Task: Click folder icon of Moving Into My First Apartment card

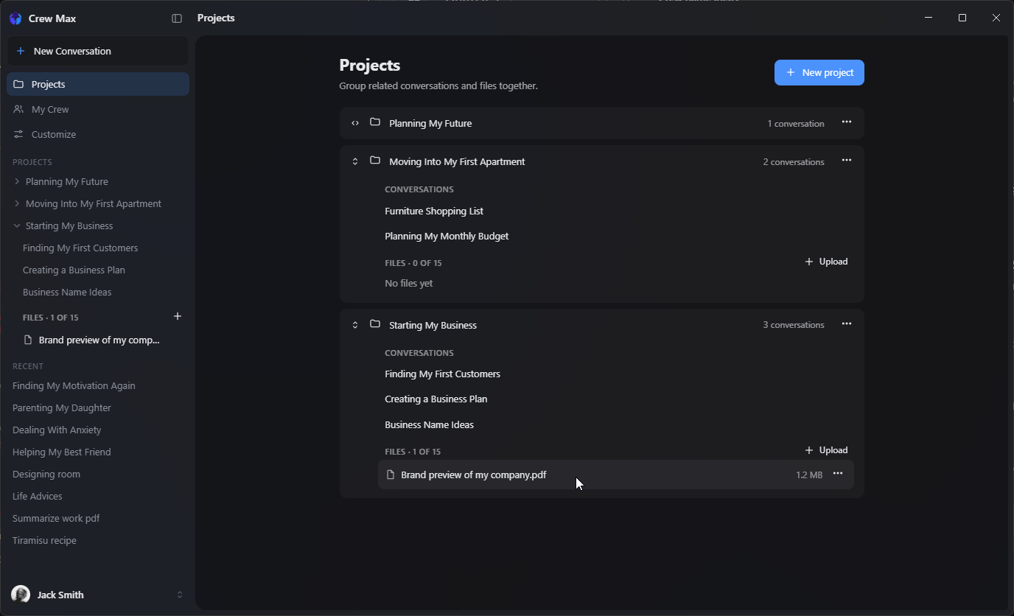Action: click(x=375, y=161)
